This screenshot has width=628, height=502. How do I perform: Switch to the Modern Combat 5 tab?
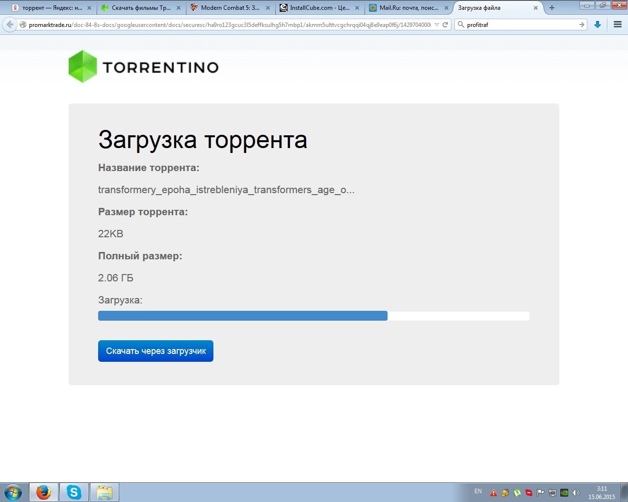(x=231, y=8)
